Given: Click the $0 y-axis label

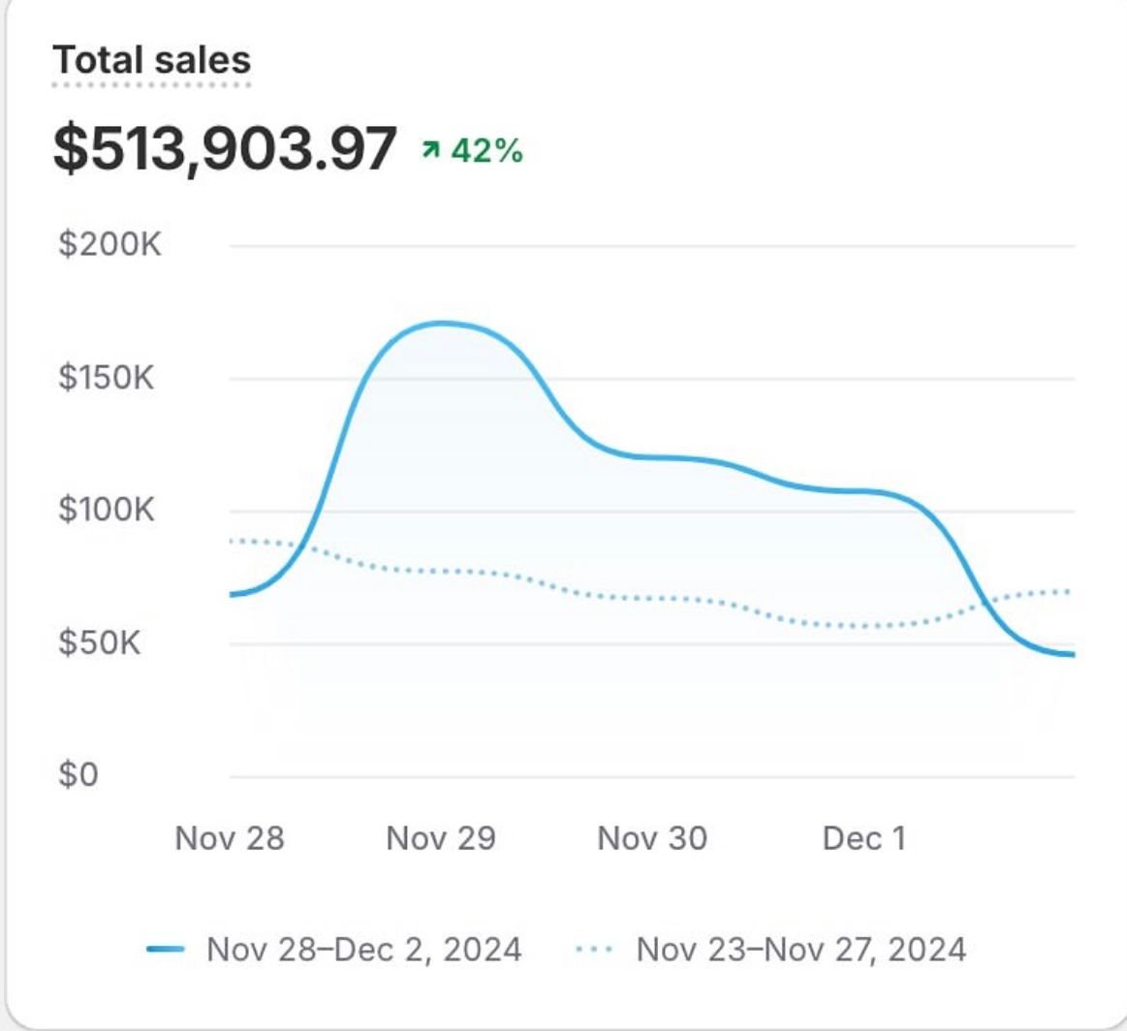Looking at the screenshot, I should click(x=78, y=775).
